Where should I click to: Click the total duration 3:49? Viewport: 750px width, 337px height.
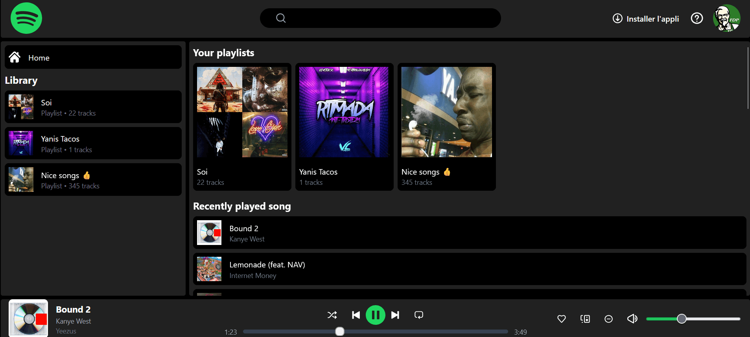click(x=520, y=332)
